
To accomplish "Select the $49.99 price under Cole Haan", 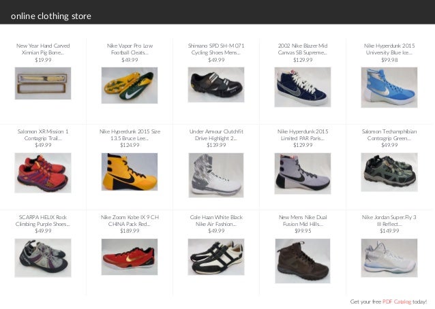I will (216, 231).
